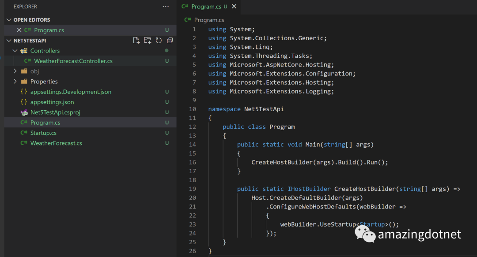Click the EXPLORER panel title
The width and height of the screenshot is (477, 257).
[x=25, y=6]
